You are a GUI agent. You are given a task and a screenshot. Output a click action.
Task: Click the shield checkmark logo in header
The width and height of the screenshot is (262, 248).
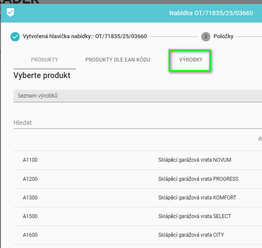(x=10, y=13)
